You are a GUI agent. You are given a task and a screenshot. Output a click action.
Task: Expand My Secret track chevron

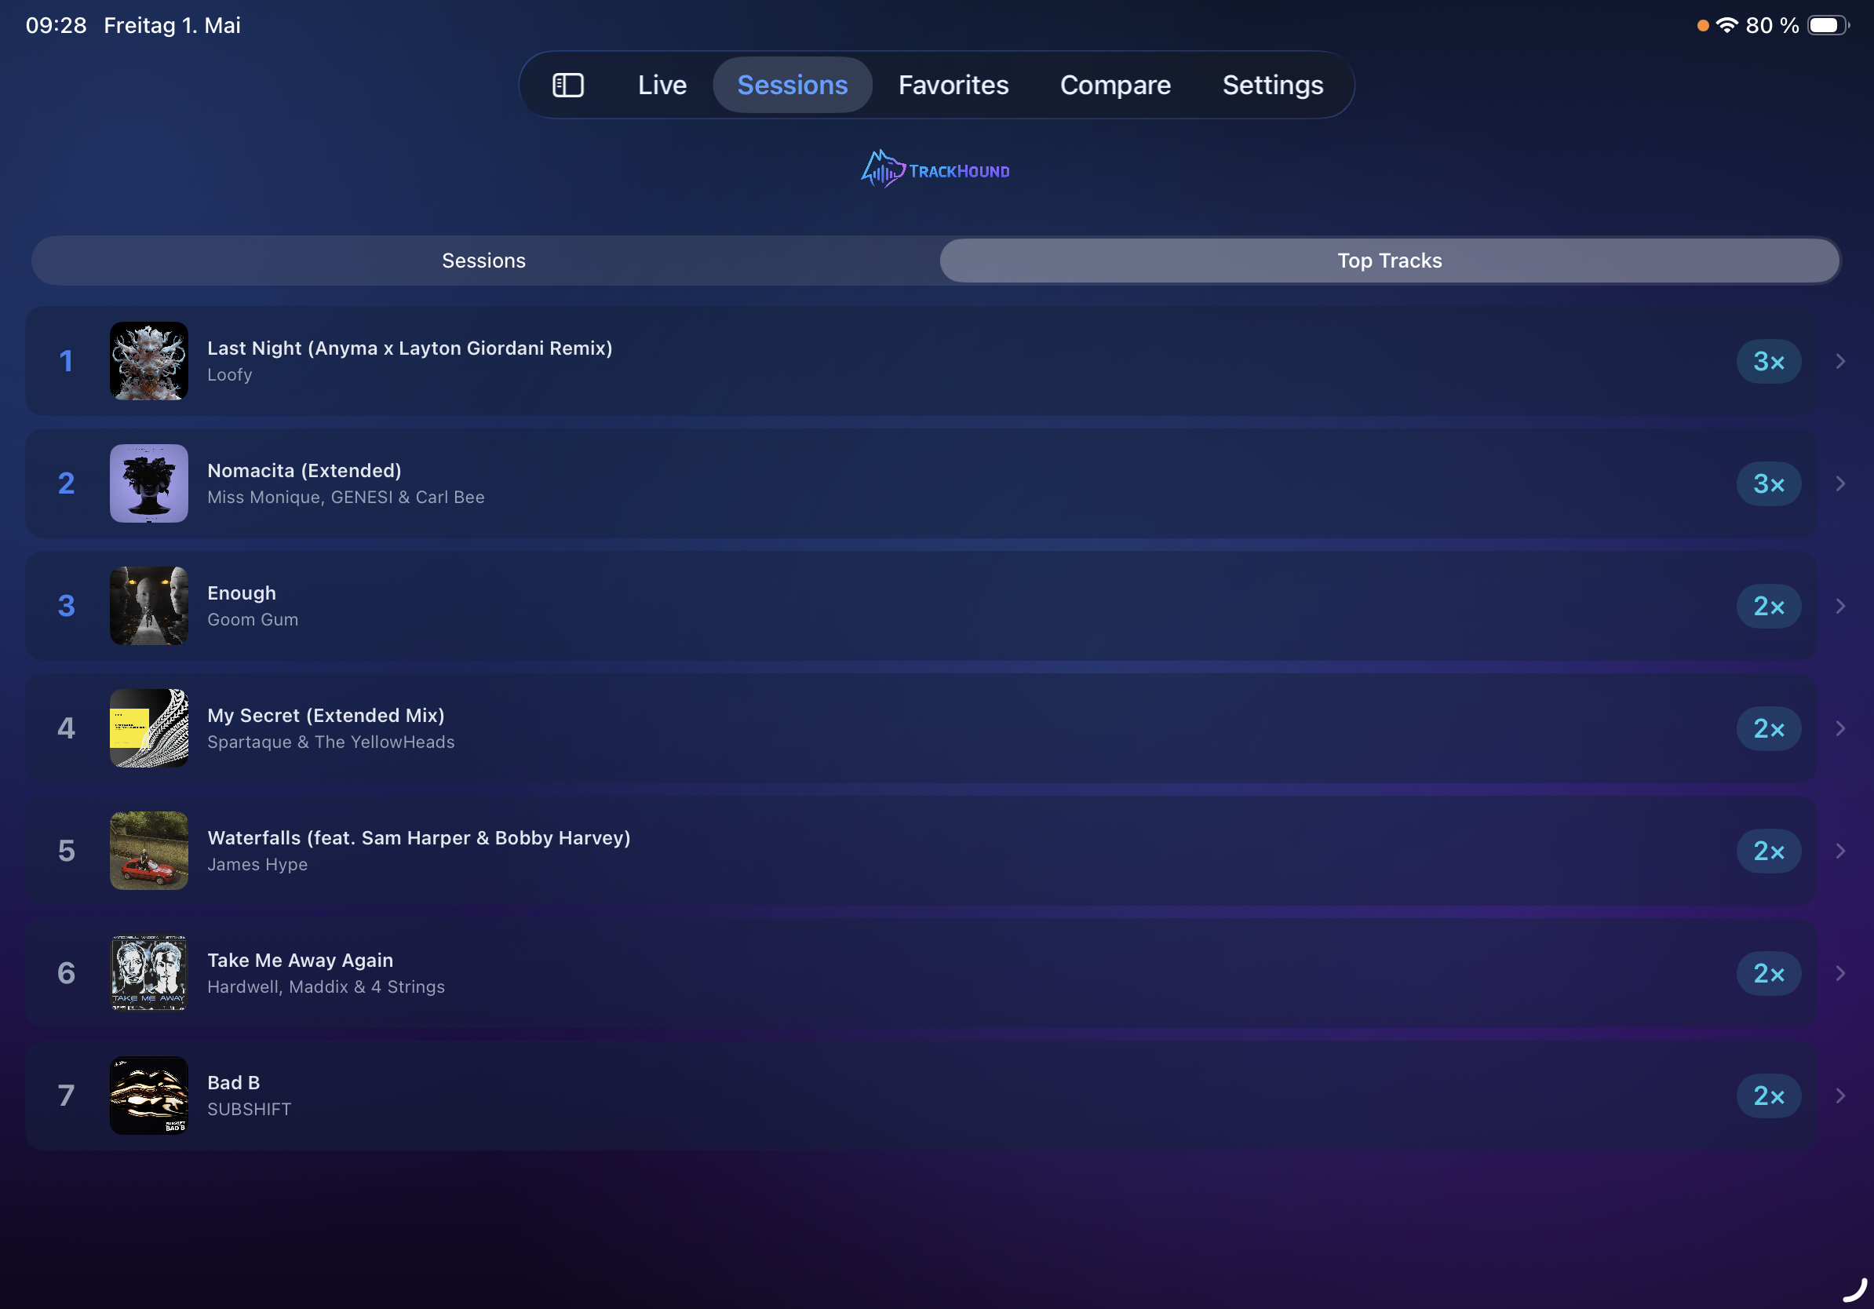click(1840, 728)
